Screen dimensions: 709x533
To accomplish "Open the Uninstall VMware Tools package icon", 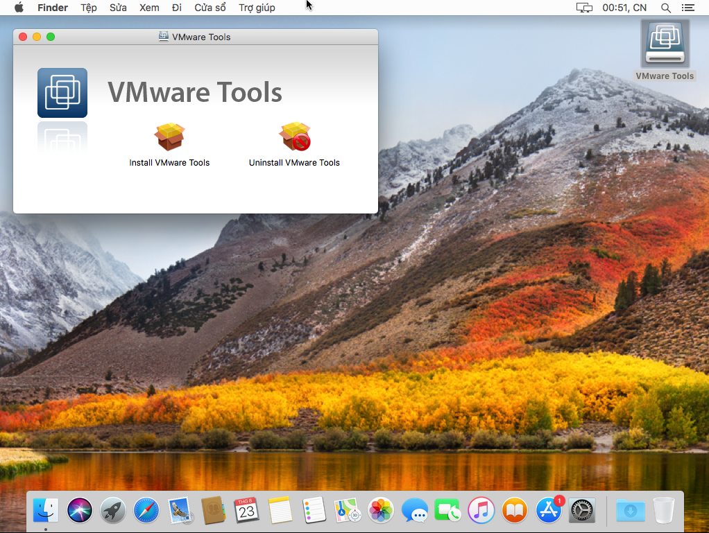I will click(295, 137).
